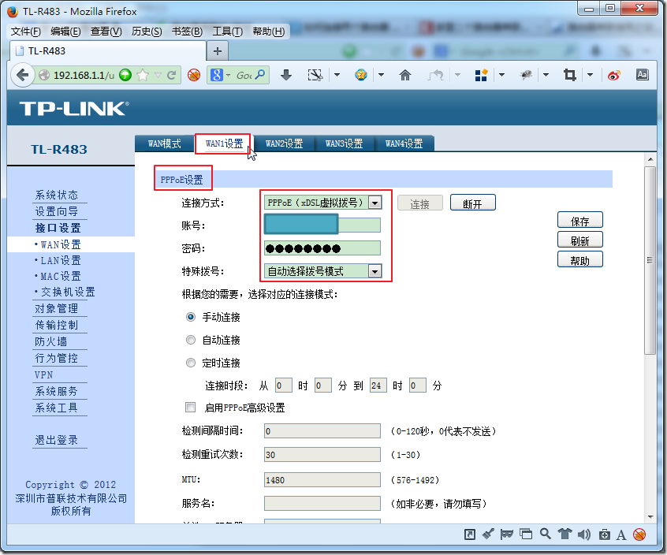Switch to the WAN1设置 tab

[224, 143]
